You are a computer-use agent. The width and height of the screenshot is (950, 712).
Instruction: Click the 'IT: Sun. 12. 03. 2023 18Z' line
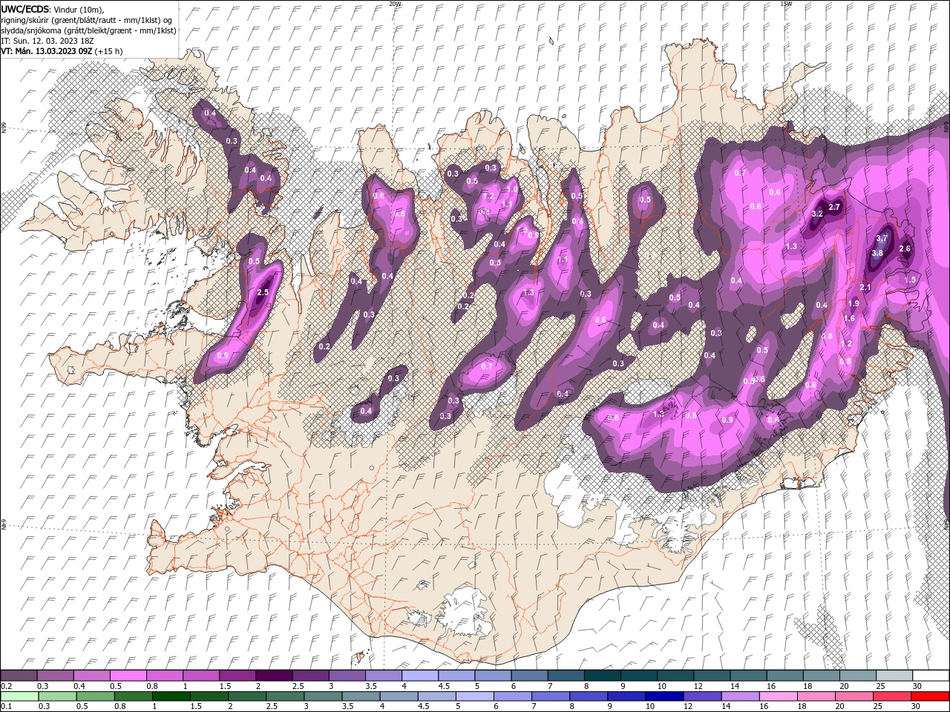47,41
